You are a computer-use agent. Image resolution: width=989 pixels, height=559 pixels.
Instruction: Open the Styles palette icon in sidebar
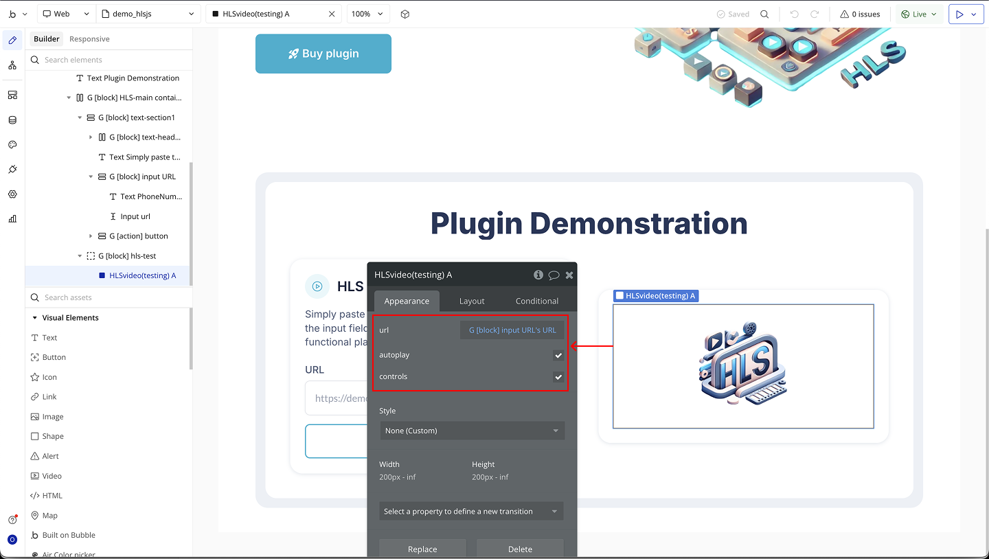[12, 145]
